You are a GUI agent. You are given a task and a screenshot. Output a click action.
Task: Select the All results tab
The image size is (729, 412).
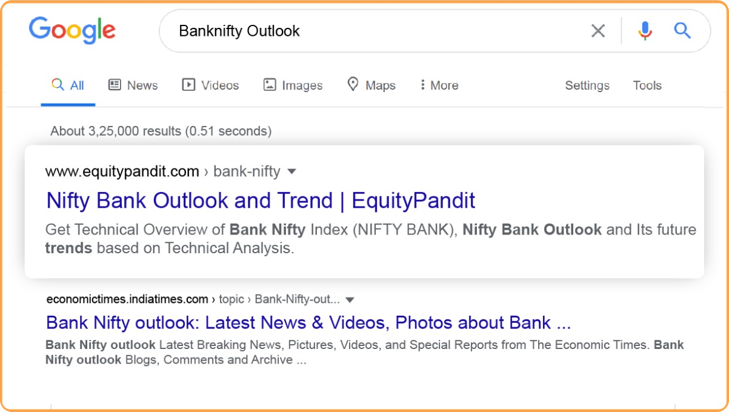[x=68, y=85]
